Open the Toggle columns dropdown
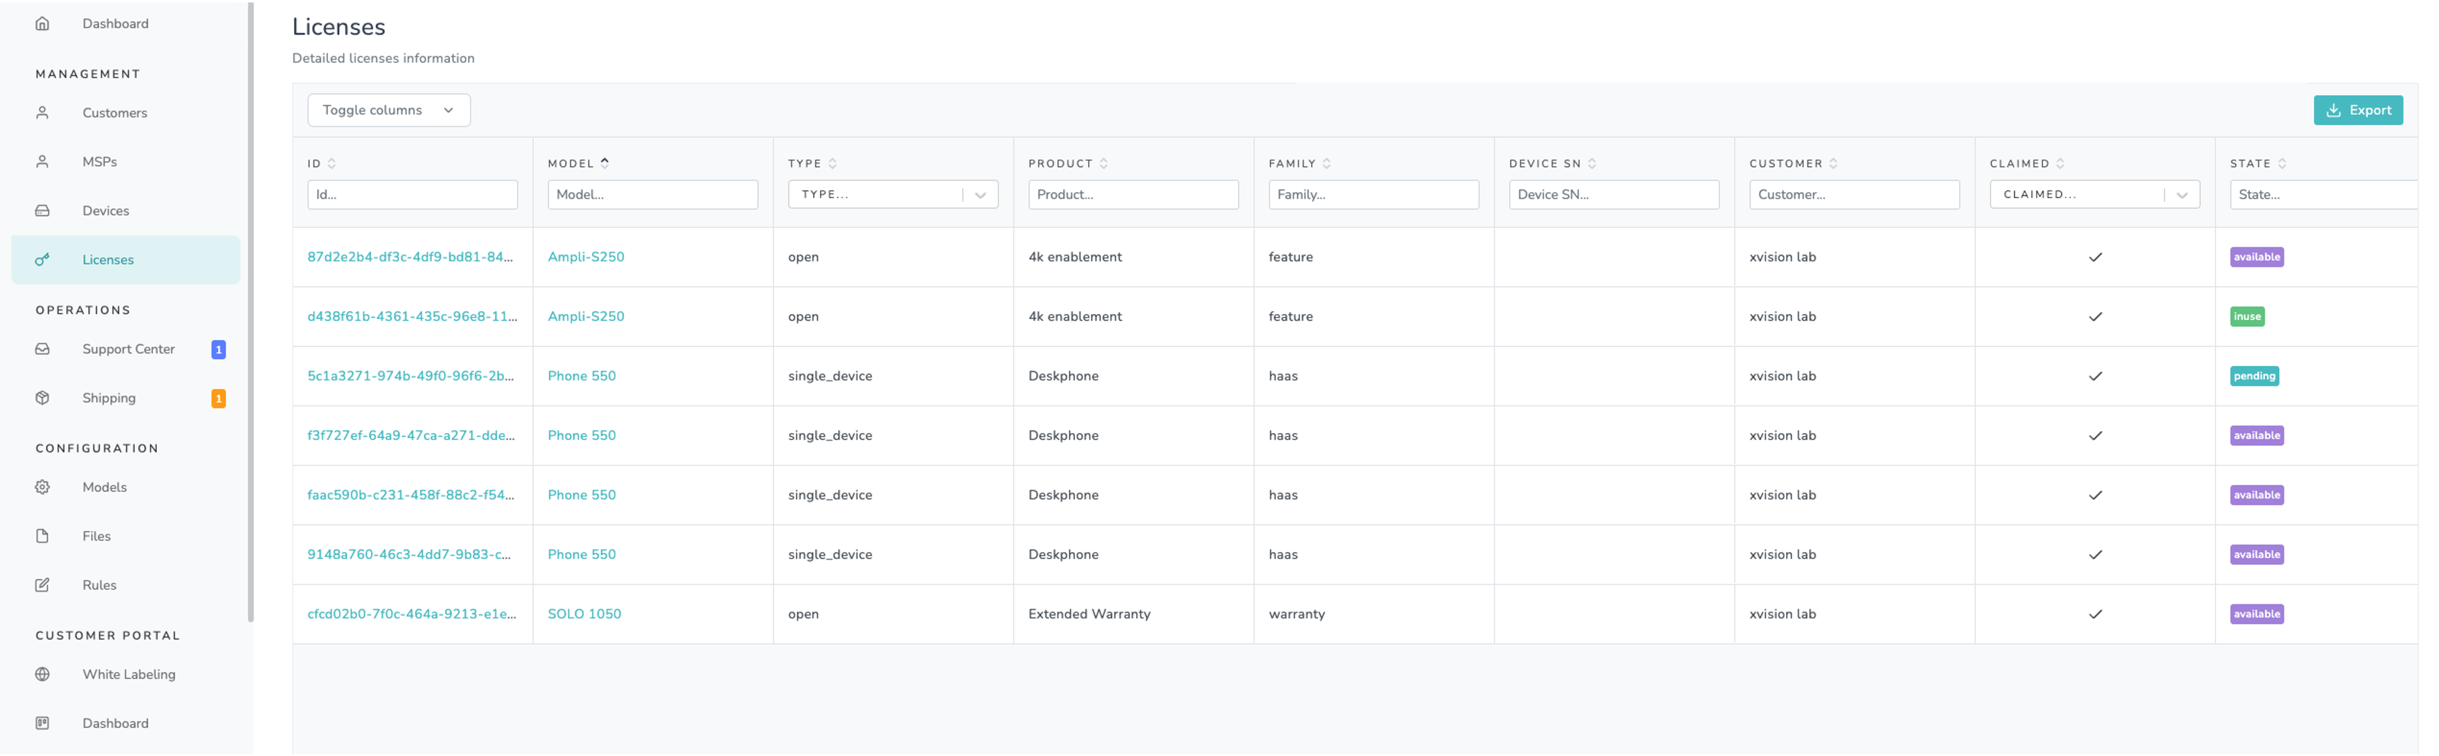Image resolution: width=2439 pixels, height=756 pixels. tap(388, 110)
